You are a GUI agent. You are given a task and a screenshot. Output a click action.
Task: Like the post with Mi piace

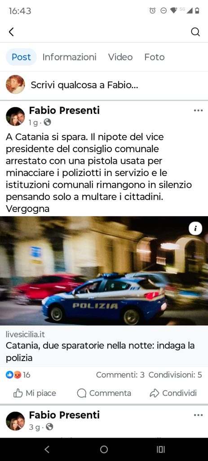pyautogui.click(x=35, y=393)
